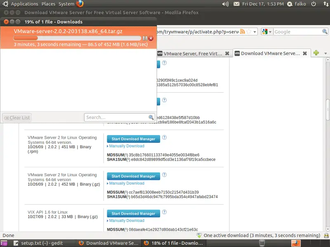Open the power session menu
The width and height of the screenshot is (330, 247).
313,4
